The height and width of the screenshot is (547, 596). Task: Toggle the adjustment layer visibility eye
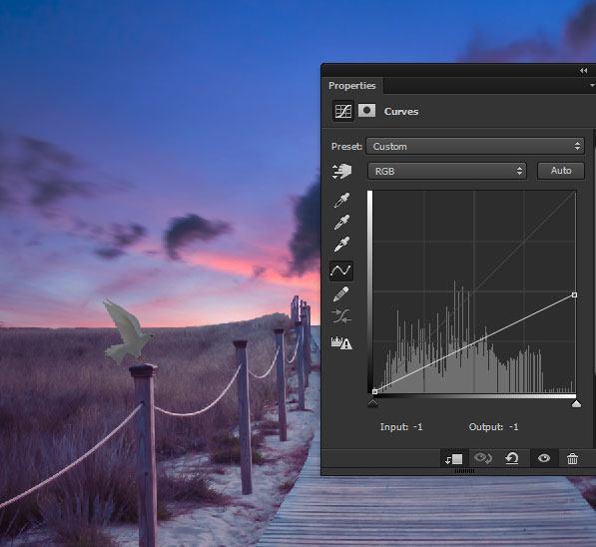[x=544, y=458]
